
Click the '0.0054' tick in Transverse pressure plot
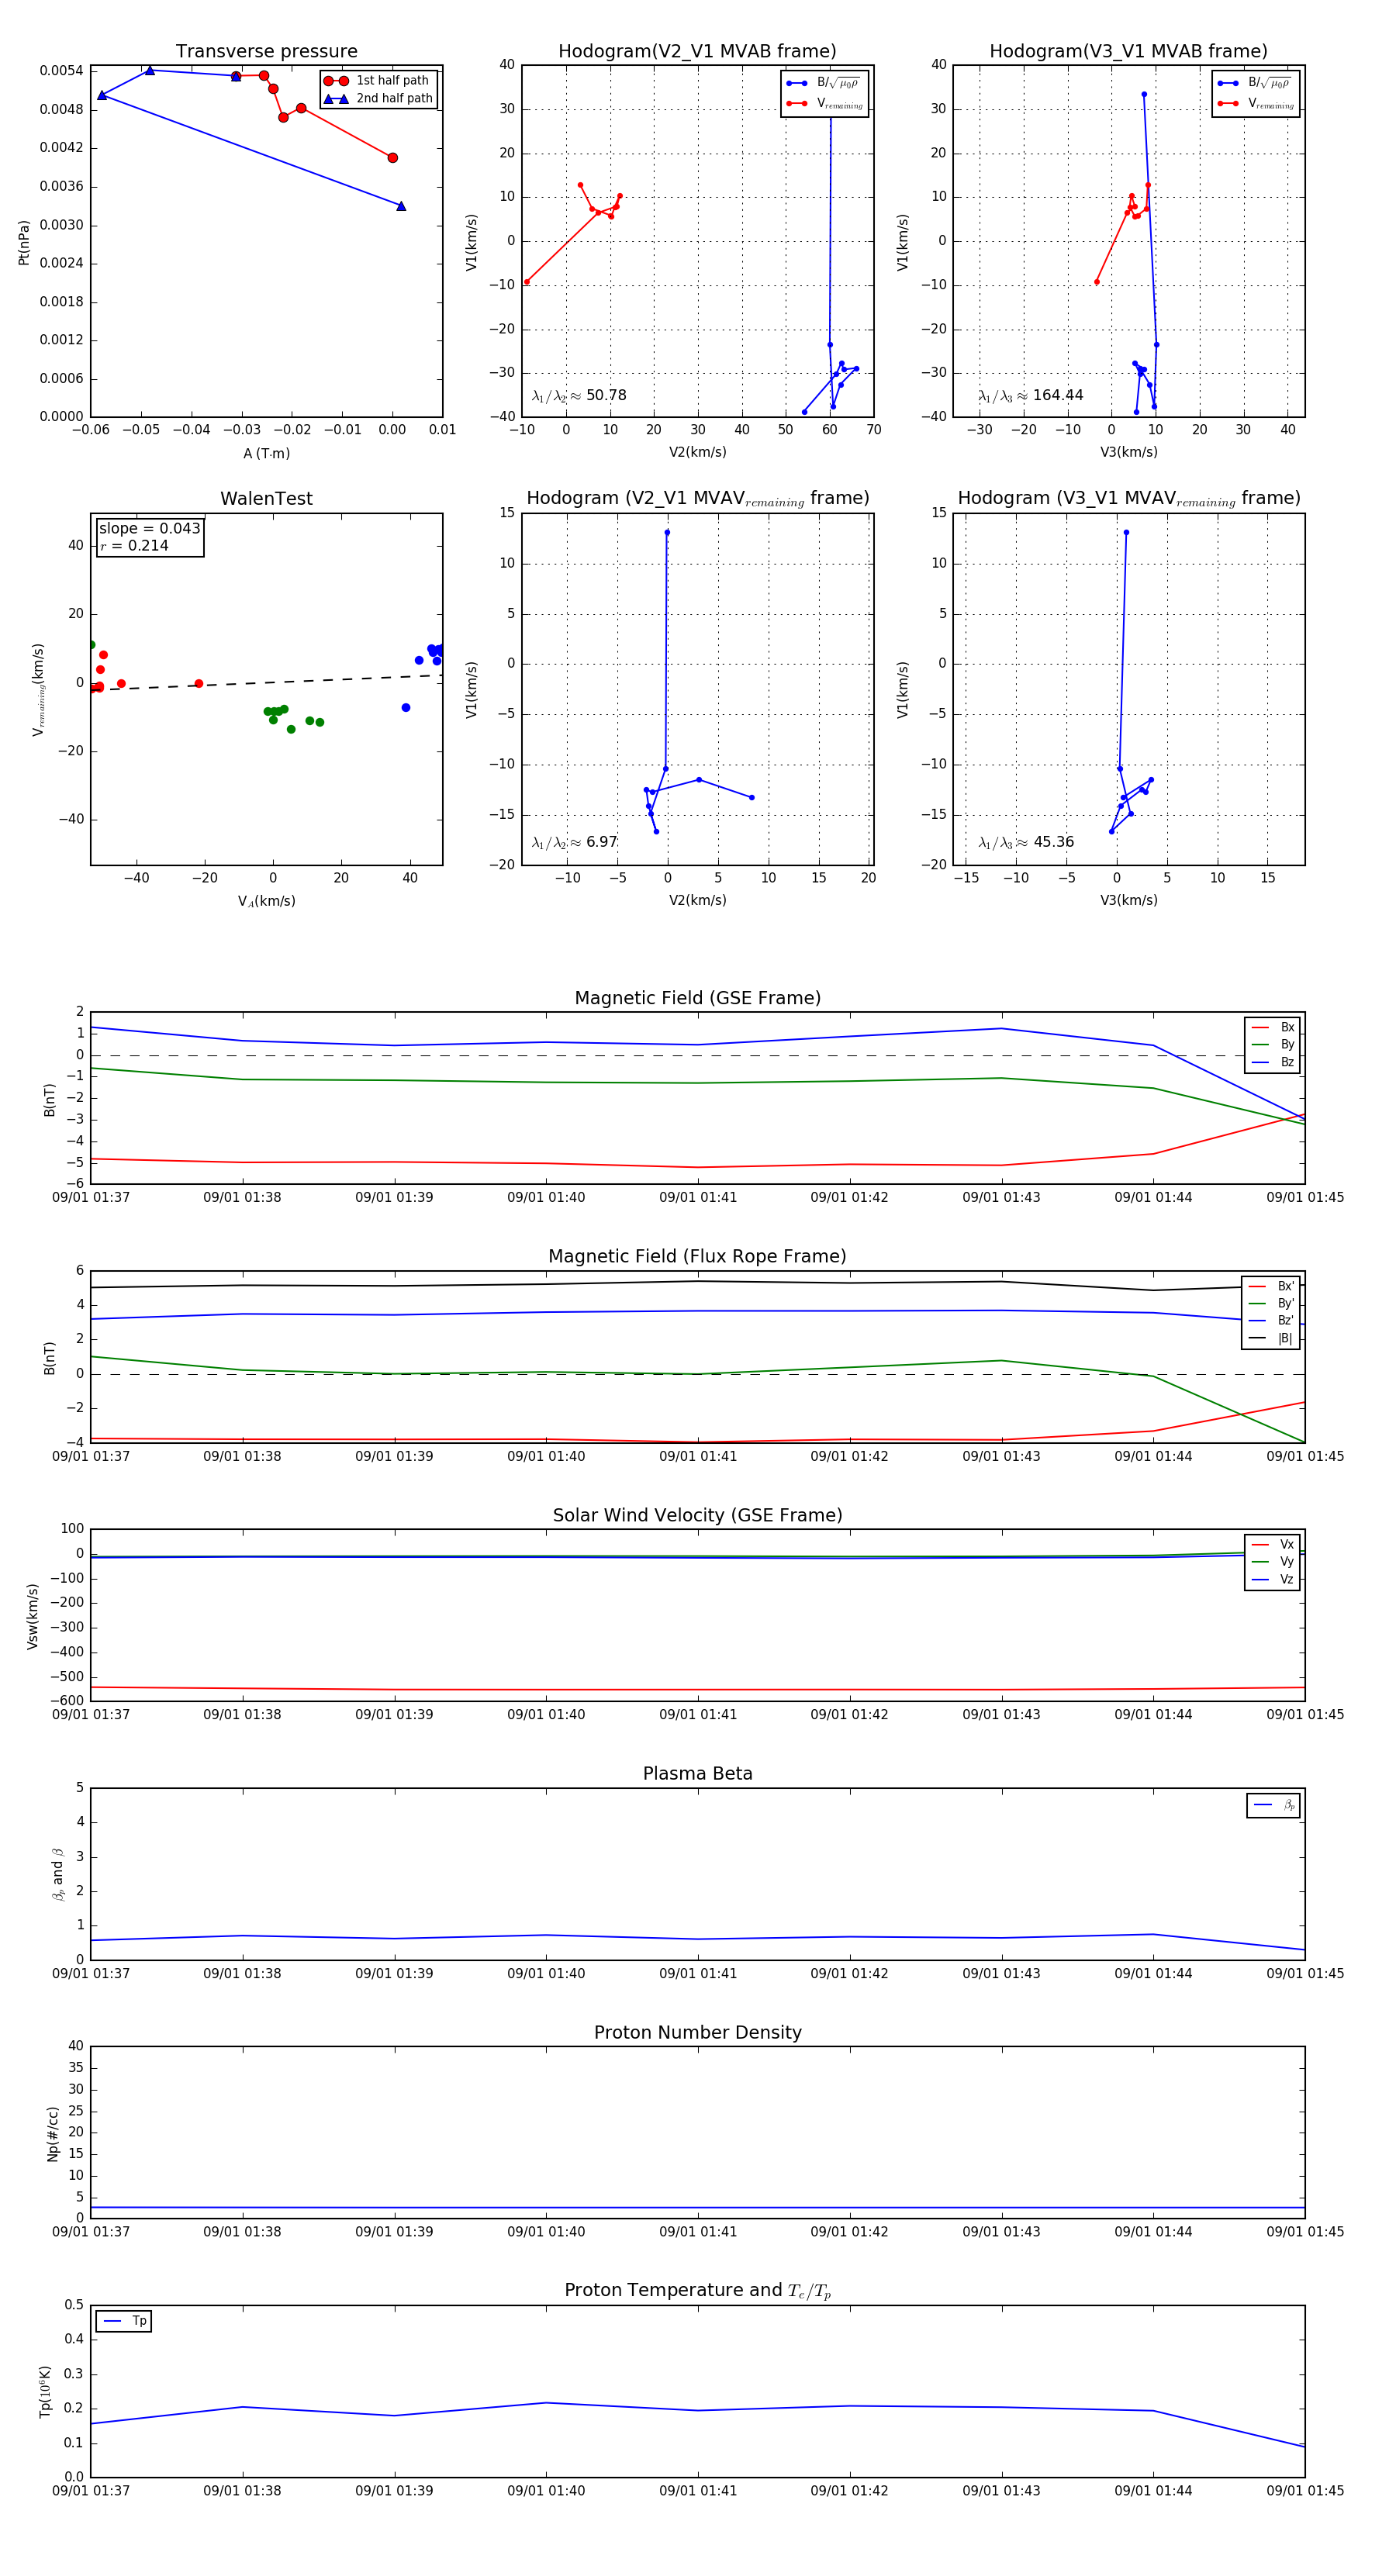click(60, 71)
